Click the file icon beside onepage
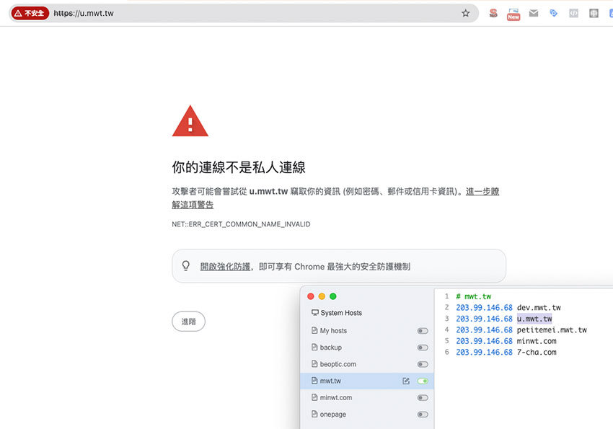This screenshot has width=613, height=429. (314, 414)
